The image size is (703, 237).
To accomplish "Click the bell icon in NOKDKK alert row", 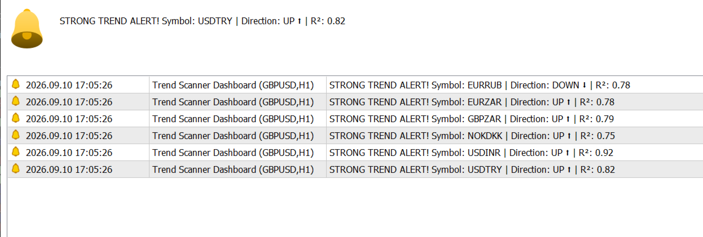I will 16,135.
